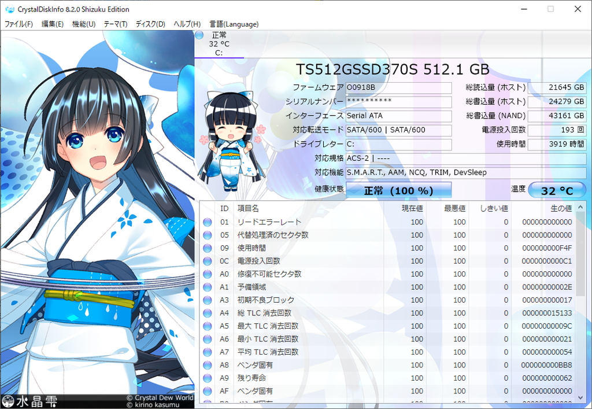Click status orb for row A9 残り寿命

click(208, 378)
